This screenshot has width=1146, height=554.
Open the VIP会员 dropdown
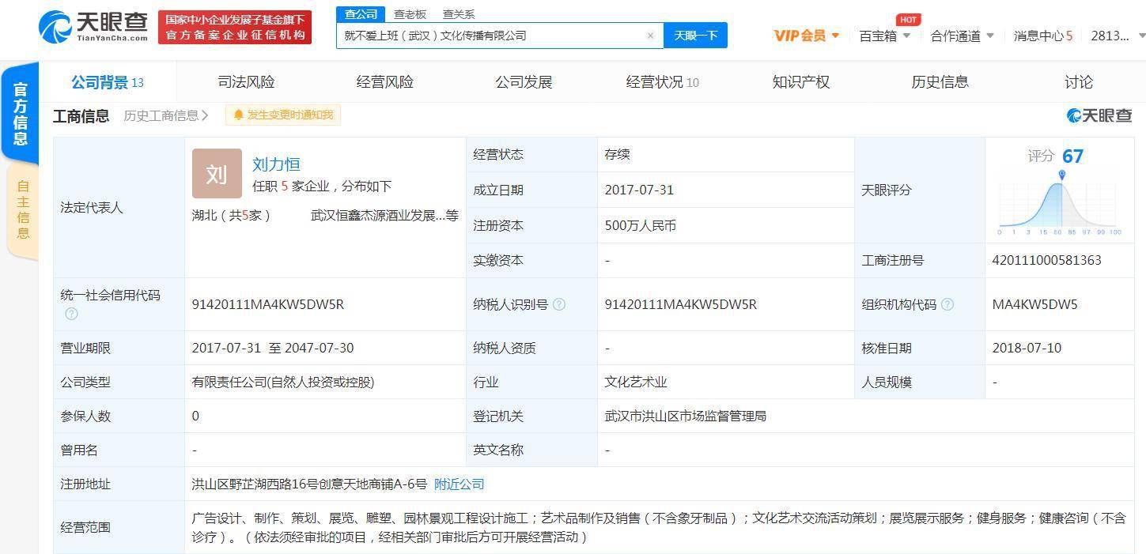click(807, 36)
